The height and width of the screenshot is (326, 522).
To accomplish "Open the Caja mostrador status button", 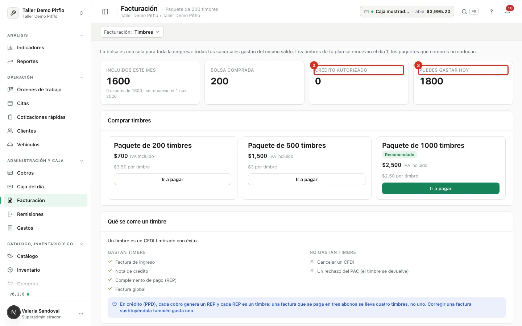I will coord(407,12).
